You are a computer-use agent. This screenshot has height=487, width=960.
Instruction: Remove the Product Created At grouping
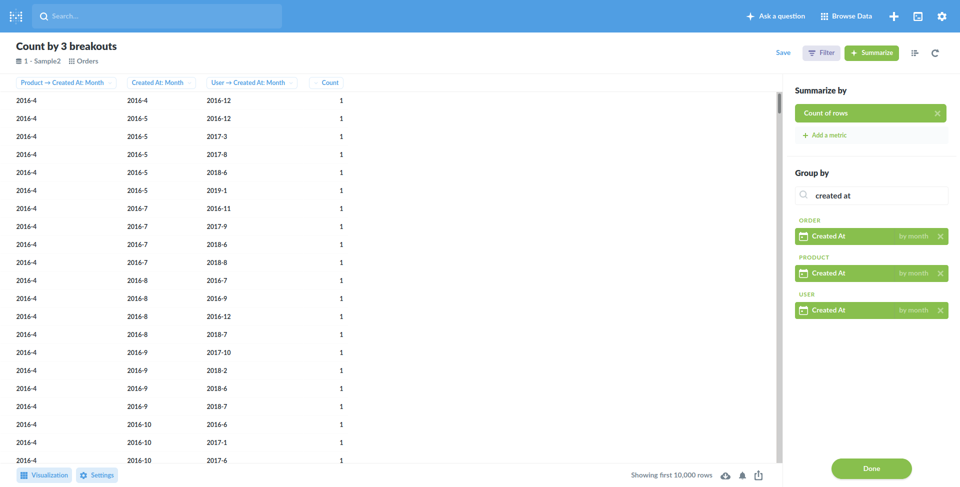pyautogui.click(x=941, y=273)
